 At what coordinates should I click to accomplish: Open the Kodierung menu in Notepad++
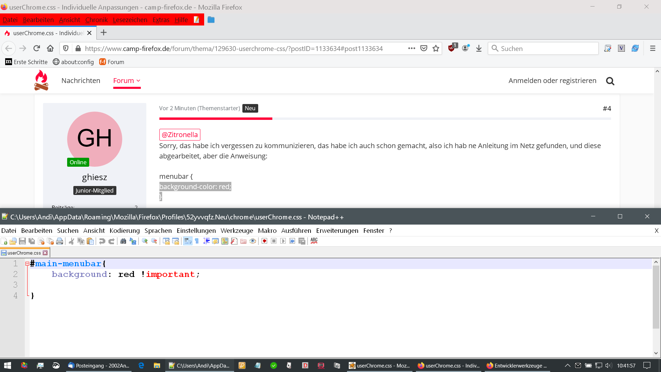click(125, 230)
